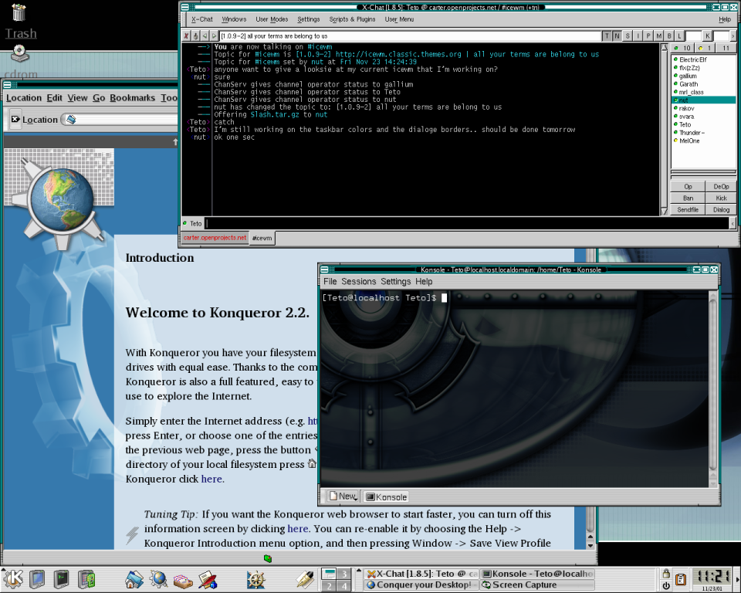
Task: Toggle the L channel mode button
Action: point(679,36)
